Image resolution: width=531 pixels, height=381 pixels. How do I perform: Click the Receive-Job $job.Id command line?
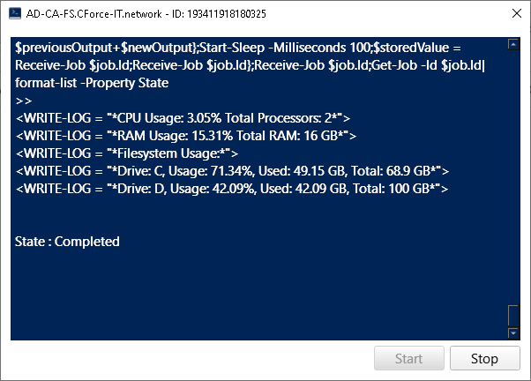[x=250, y=65]
